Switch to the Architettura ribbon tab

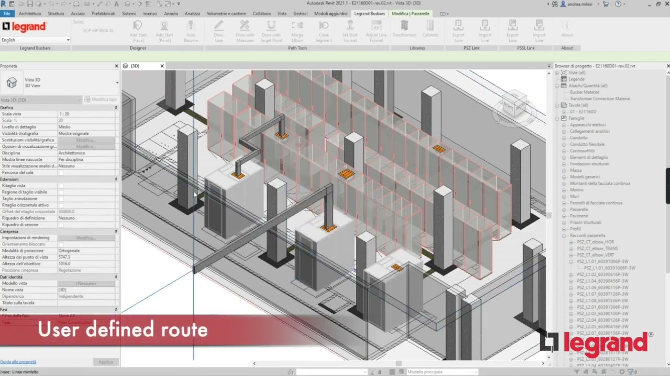[x=30, y=14]
